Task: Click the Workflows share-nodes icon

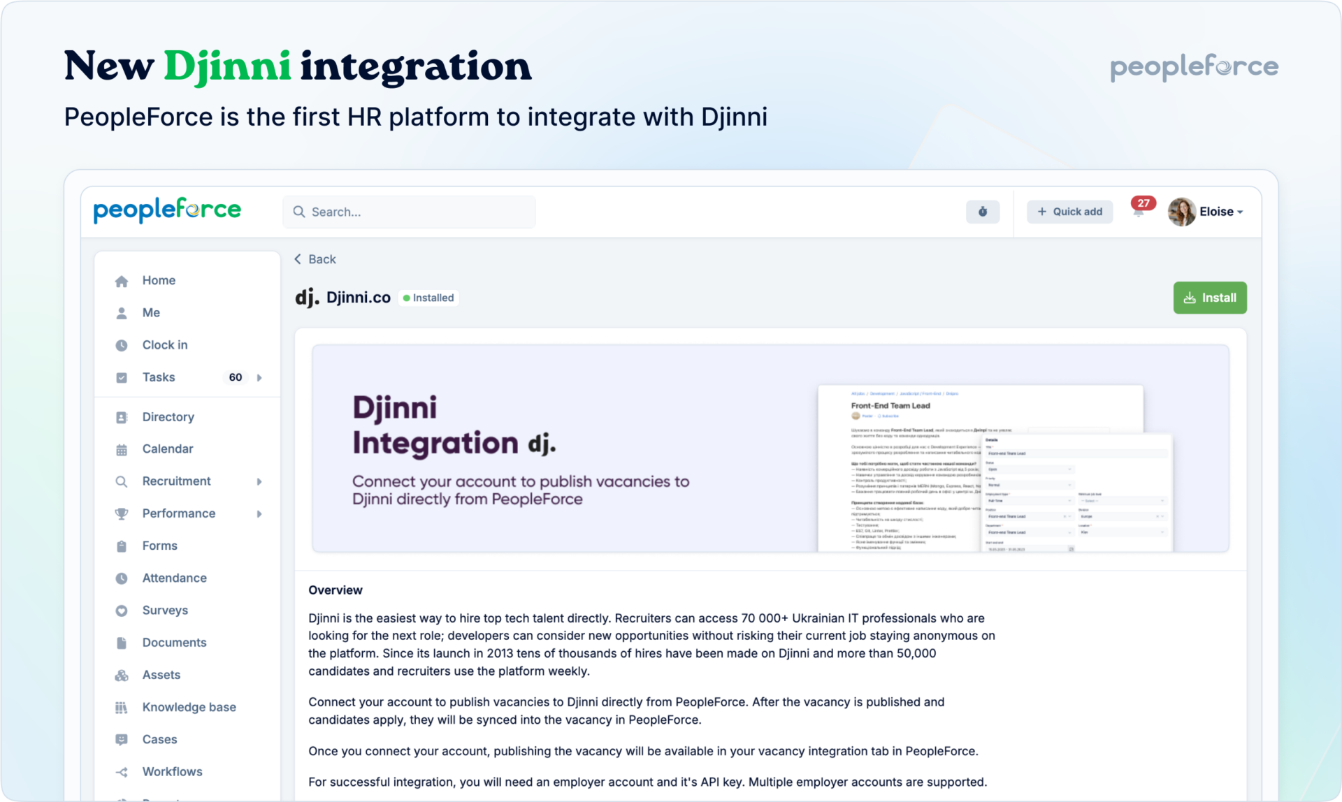Action: (x=122, y=772)
